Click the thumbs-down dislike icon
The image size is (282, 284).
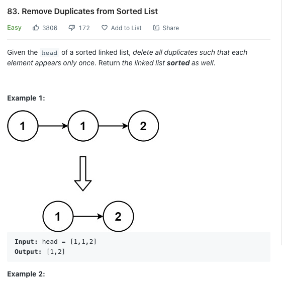[x=72, y=28]
